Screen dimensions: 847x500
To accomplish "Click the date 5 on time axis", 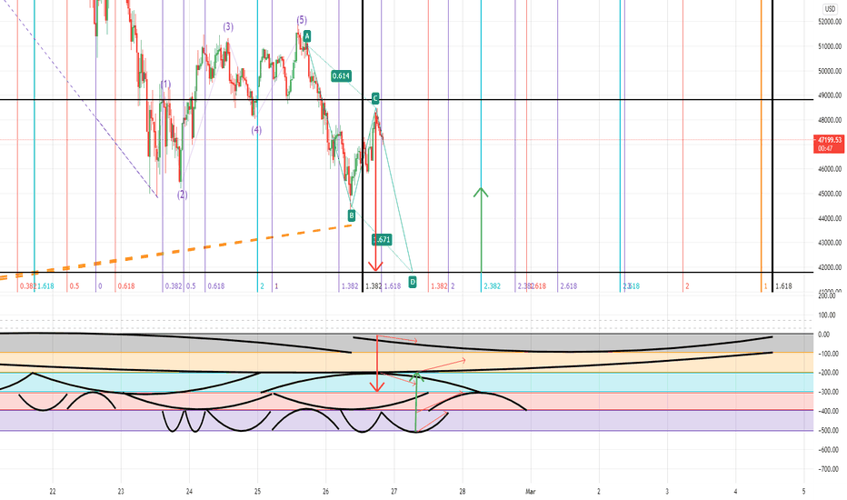I will click(x=803, y=491).
